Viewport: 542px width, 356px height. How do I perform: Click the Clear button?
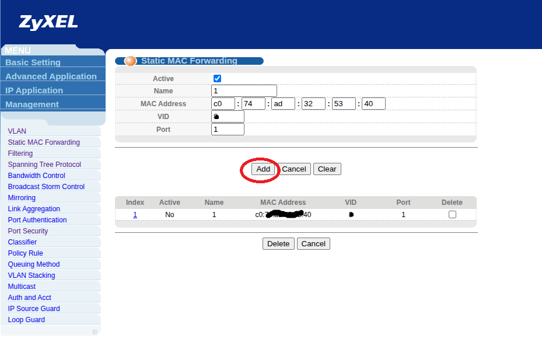click(x=327, y=169)
